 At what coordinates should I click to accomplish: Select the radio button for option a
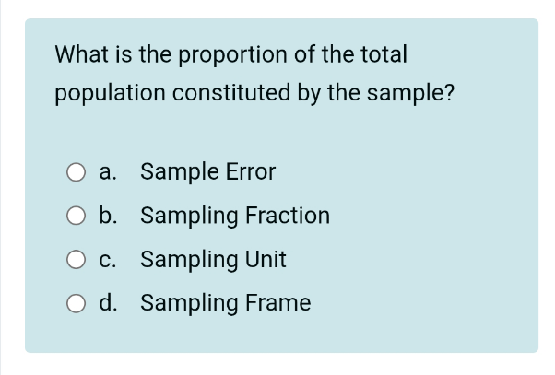[x=76, y=172]
